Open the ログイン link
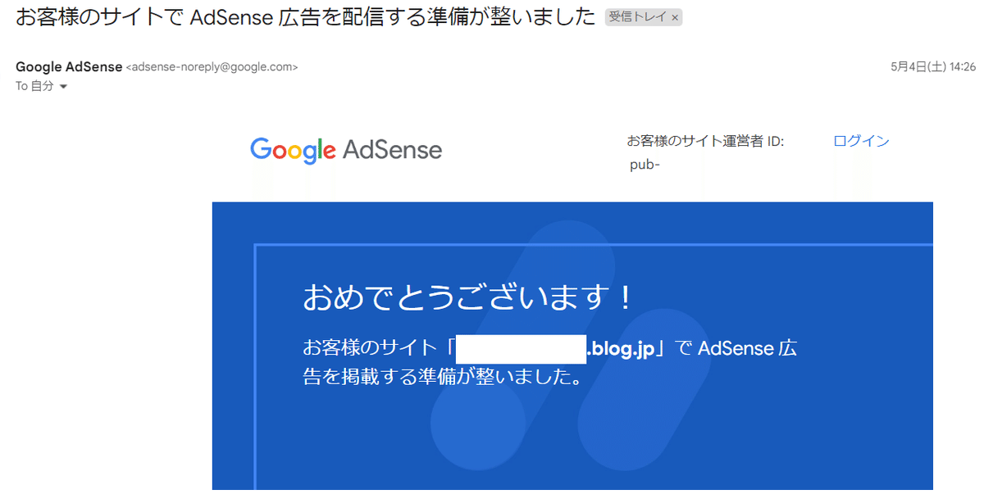 point(861,141)
